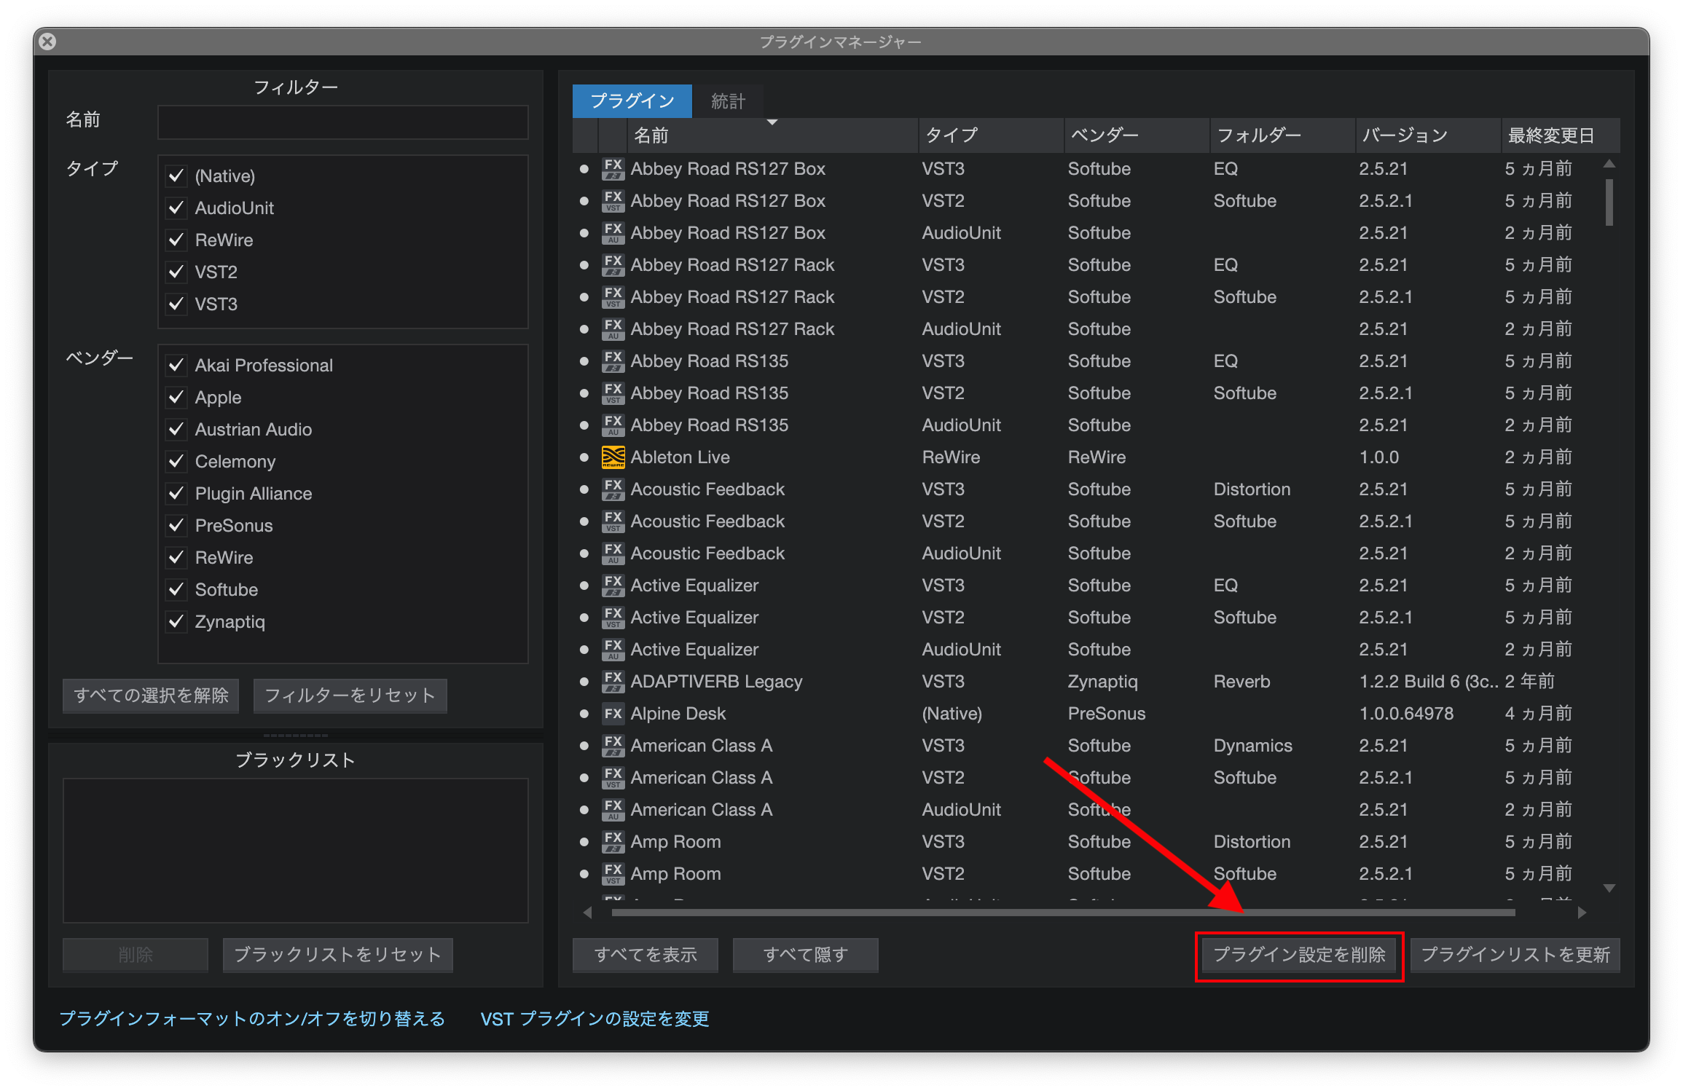Uncheck the Akai Professional vendor filter
The width and height of the screenshot is (1683, 1091).
[x=176, y=366]
